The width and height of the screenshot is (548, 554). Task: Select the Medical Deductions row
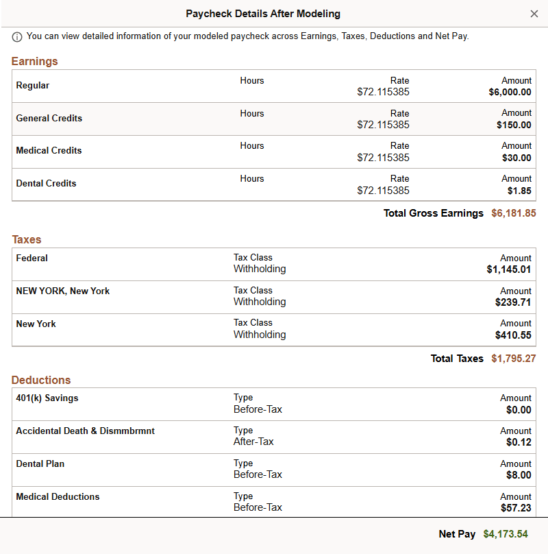click(274, 502)
